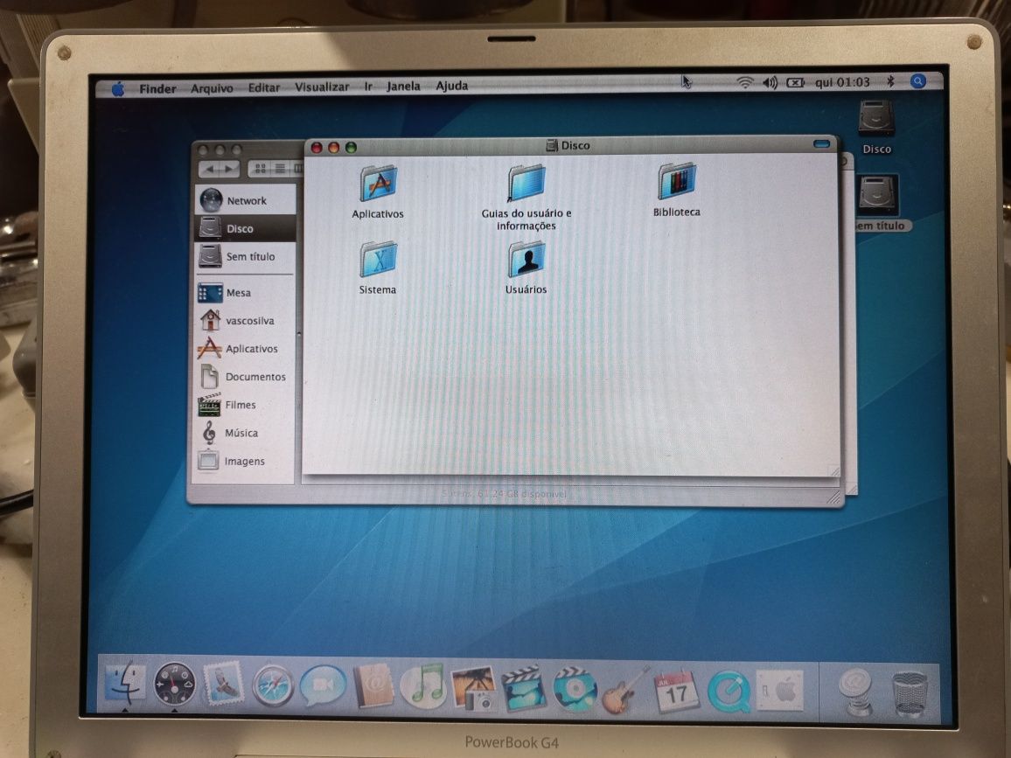
Task: Launch QuickTime Player from the Dock
Action: tap(728, 692)
